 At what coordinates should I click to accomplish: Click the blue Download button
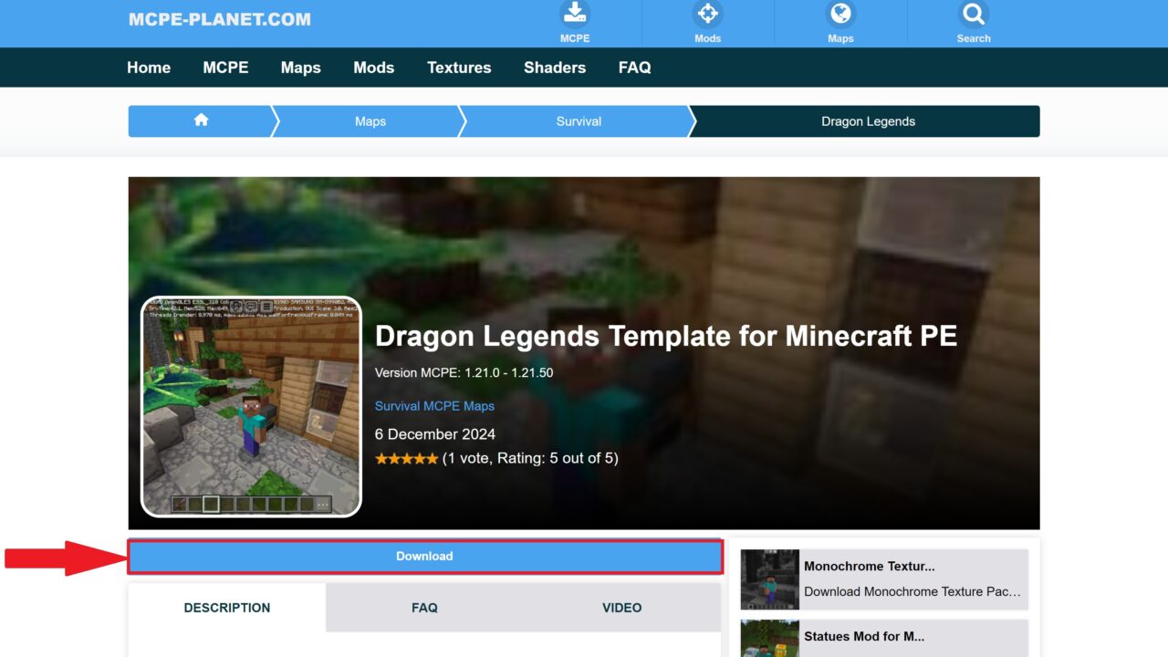424,557
